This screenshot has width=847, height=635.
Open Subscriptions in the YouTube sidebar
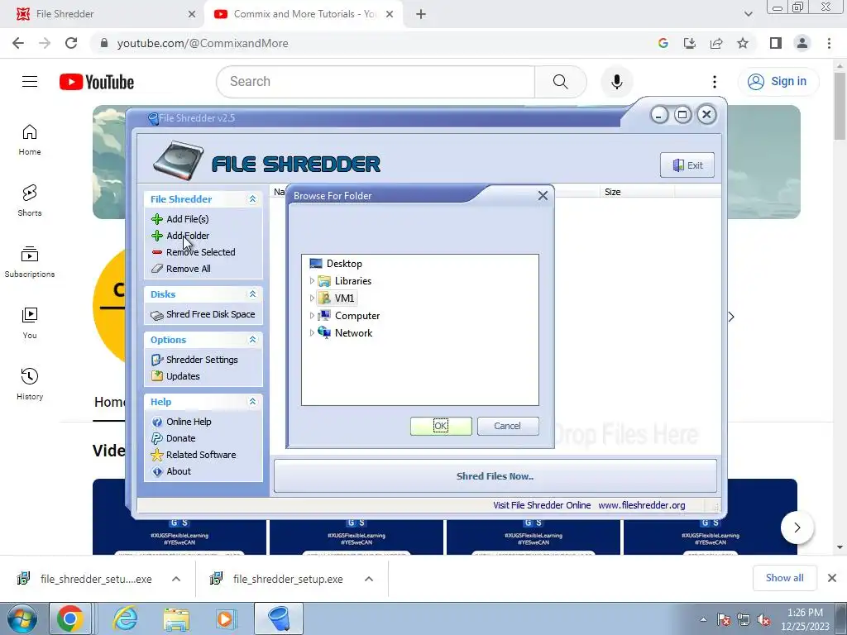[x=30, y=262]
